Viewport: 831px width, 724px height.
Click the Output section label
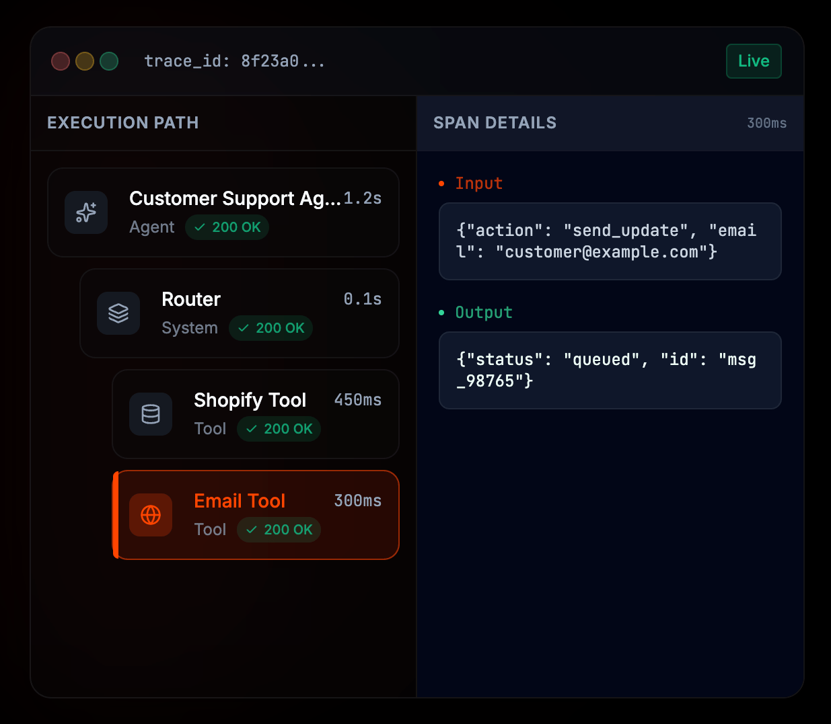click(484, 313)
